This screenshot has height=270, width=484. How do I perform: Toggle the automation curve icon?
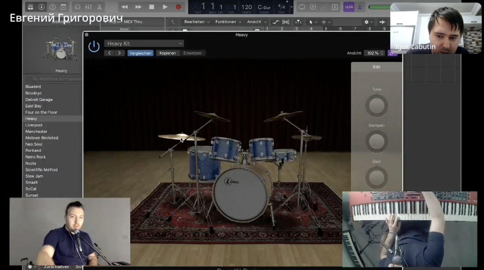[x=276, y=22]
